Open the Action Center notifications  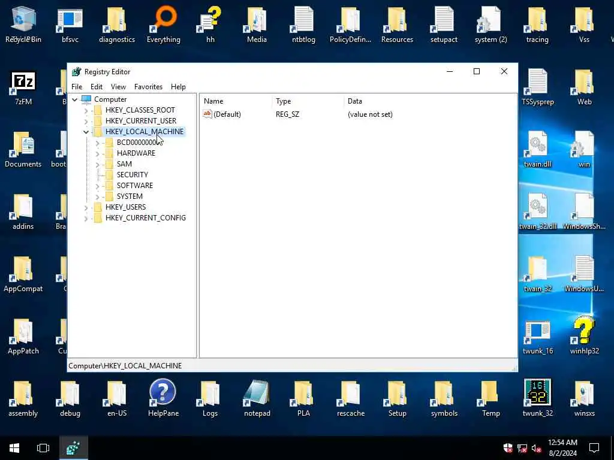tap(594, 448)
